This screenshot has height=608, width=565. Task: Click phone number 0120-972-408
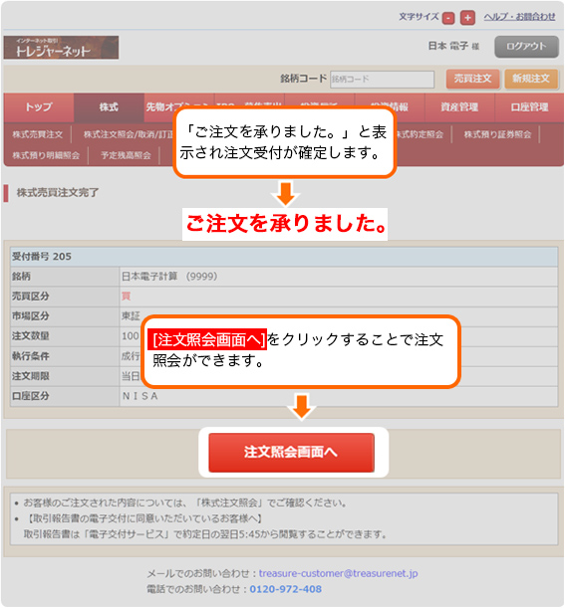point(285,589)
